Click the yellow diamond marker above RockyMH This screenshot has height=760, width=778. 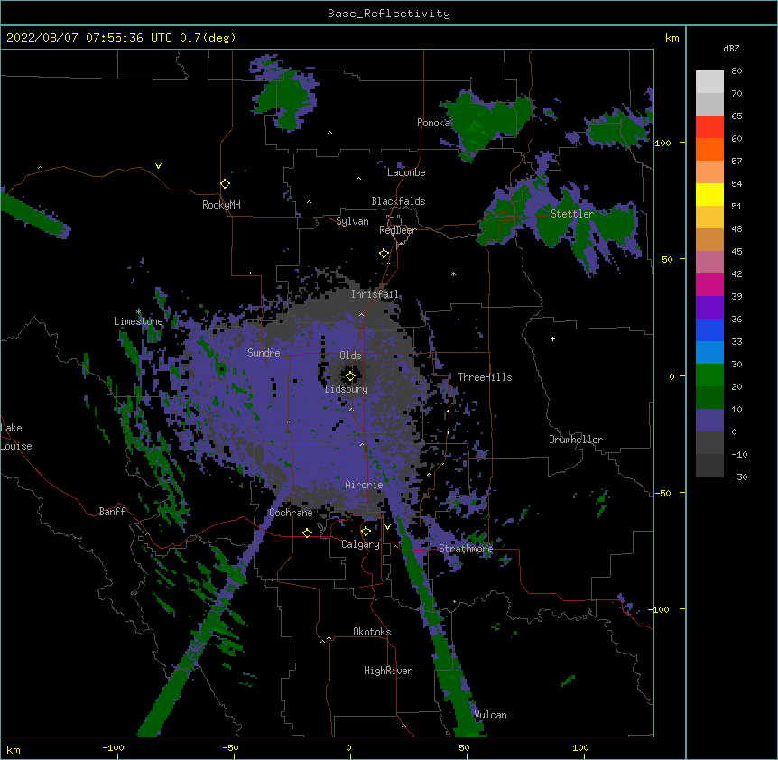pos(225,183)
